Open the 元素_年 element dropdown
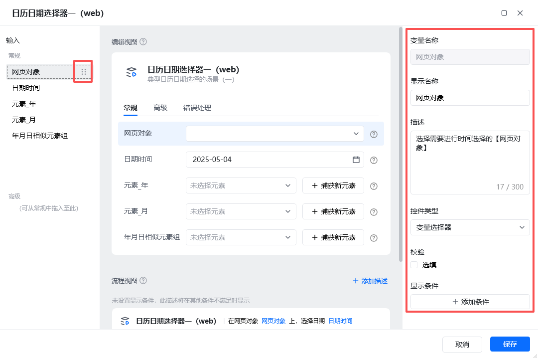Screen dimensions: 538x359 (x=241, y=185)
